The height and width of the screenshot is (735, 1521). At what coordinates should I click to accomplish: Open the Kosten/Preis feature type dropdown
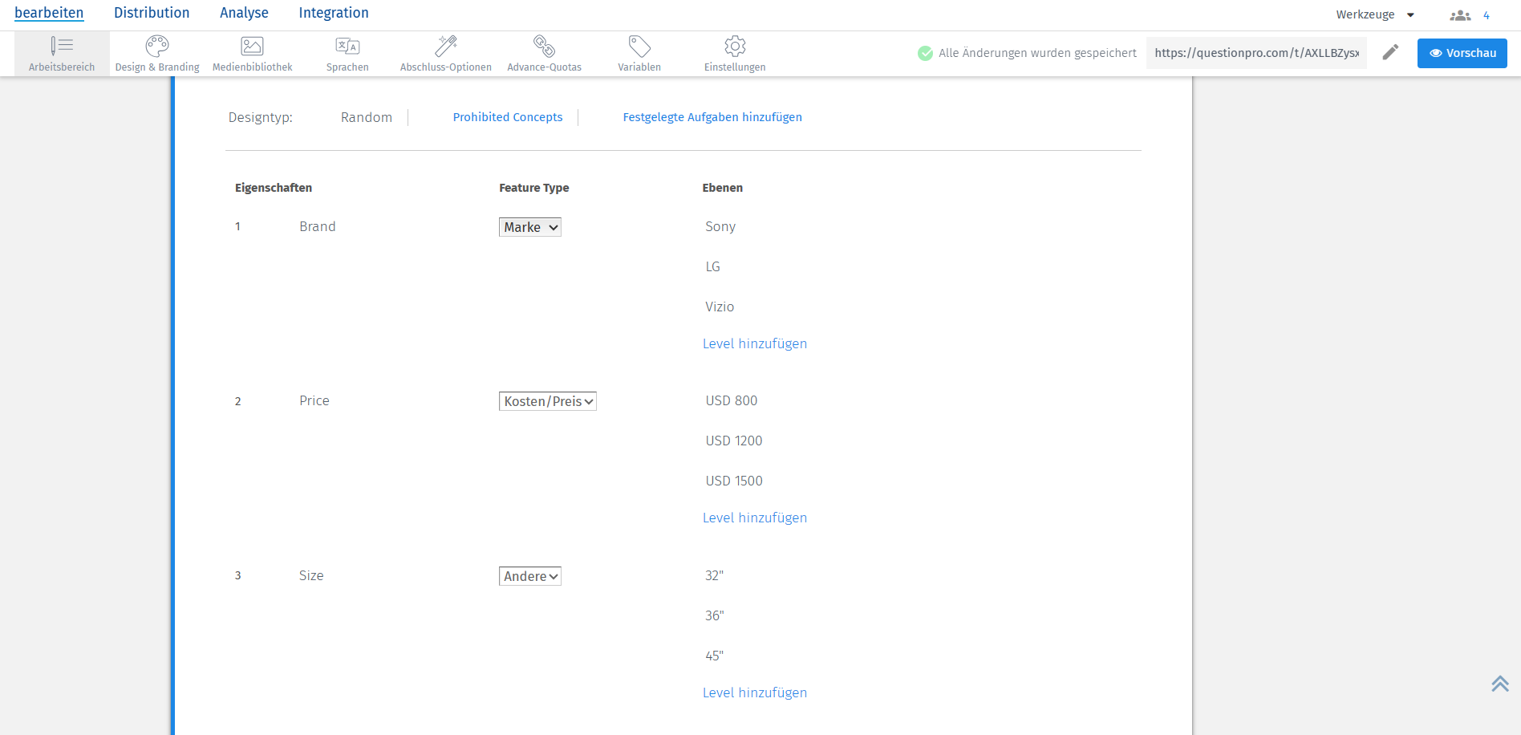coord(547,401)
